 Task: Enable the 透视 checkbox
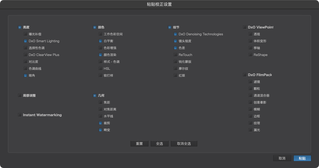250,34
